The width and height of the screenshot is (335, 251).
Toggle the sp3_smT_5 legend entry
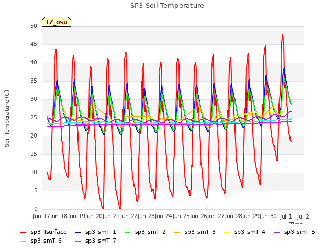pyautogui.click(x=294, y=232)
